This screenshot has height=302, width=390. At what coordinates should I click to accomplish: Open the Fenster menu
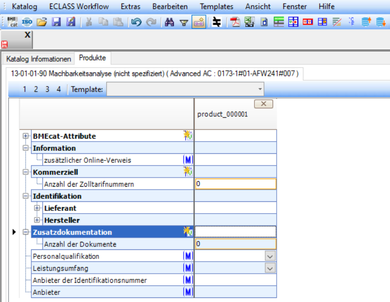(x=294, y=7)
